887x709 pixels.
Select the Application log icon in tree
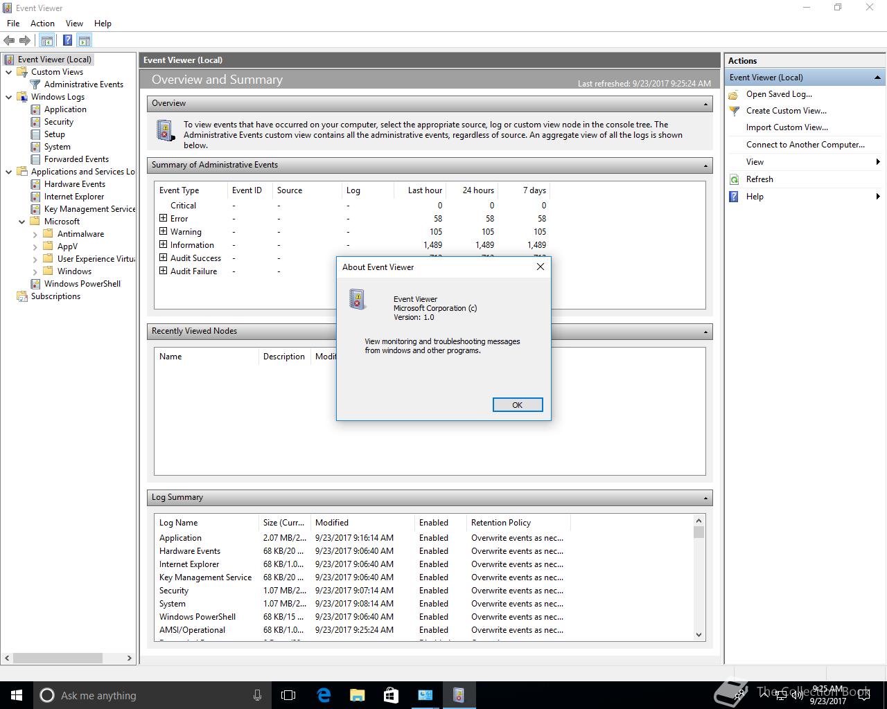(35, 109)
